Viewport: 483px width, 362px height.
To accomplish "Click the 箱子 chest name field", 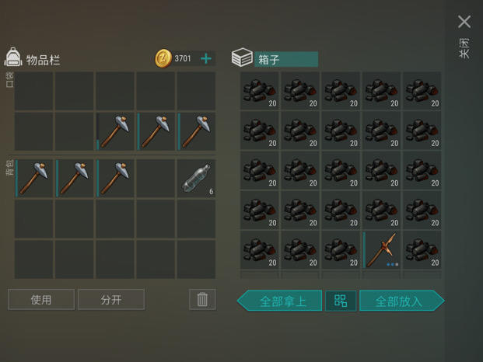I will coord(286,59).
